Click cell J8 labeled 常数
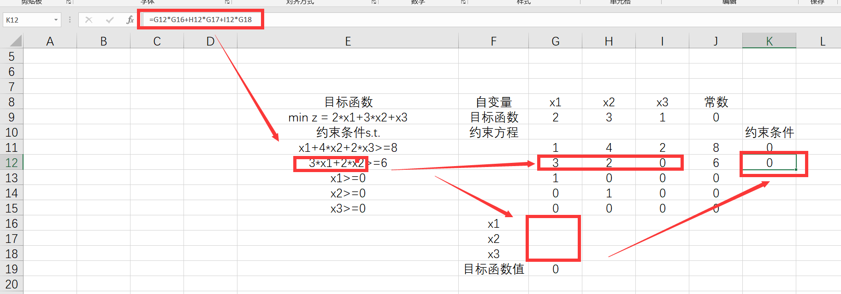This screenshot has height=294, width=841. (x=716, y=102)
